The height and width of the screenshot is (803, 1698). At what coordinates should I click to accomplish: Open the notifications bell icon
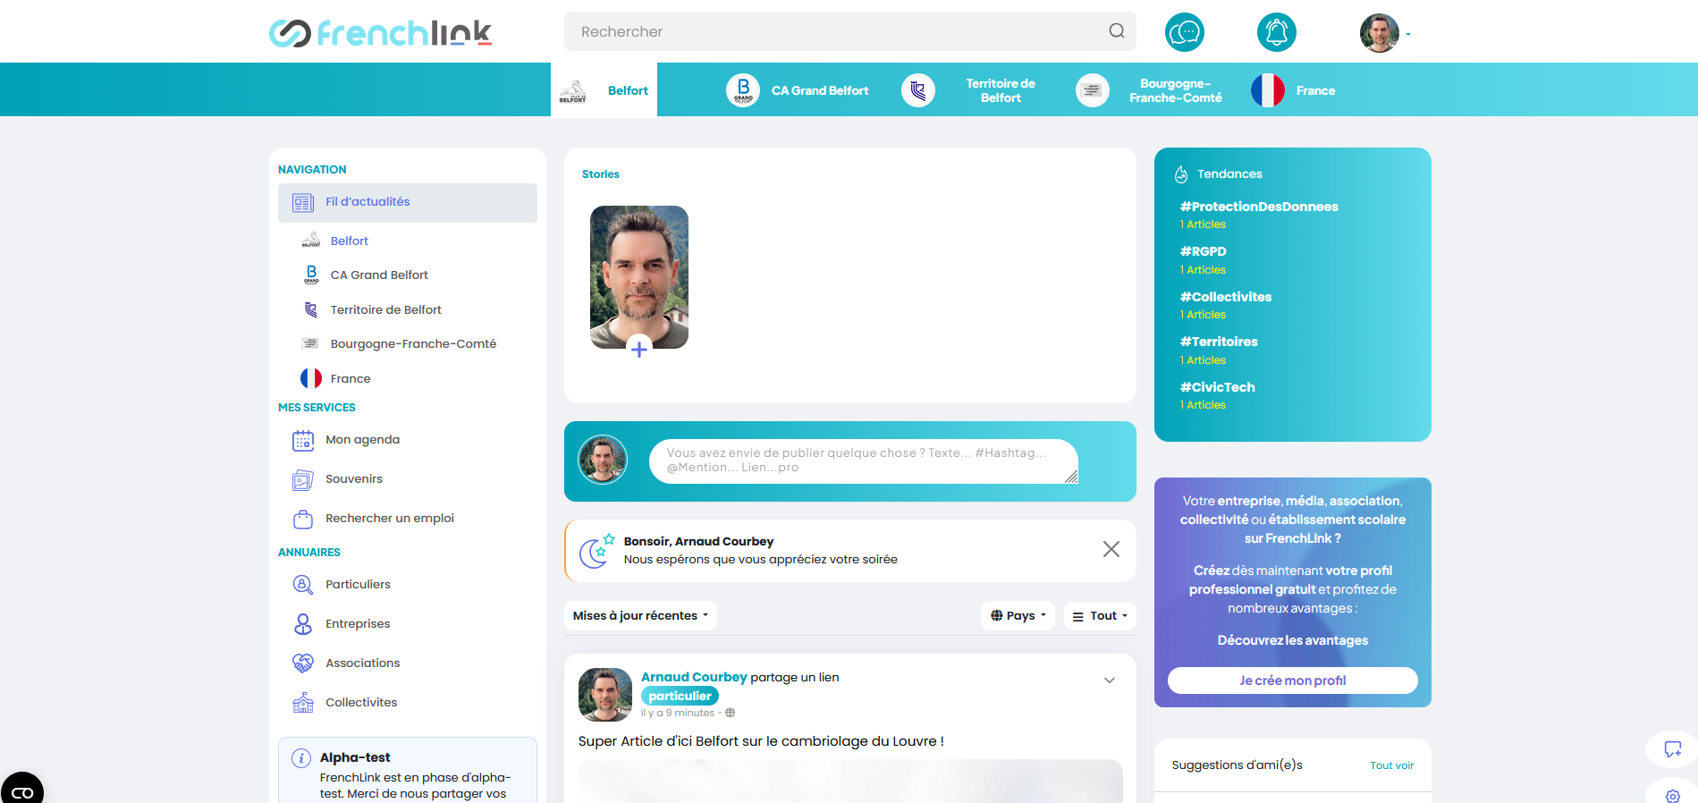click(1276, 33)
